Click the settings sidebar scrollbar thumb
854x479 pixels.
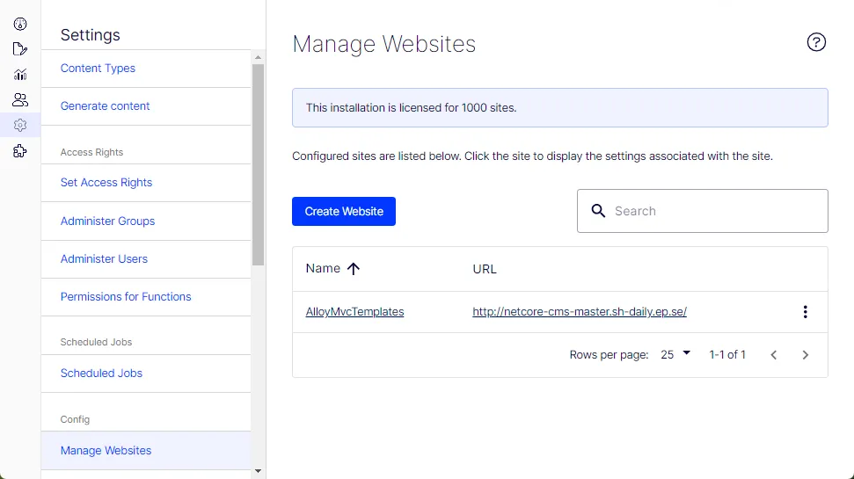(x=259, y=165)
